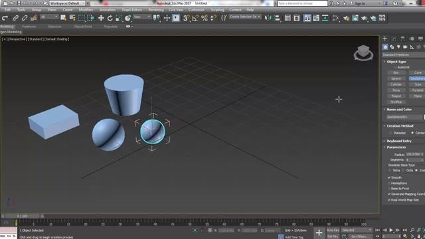
Task: Click the ViewCube in viewport
Action: [x=363, y=53]
